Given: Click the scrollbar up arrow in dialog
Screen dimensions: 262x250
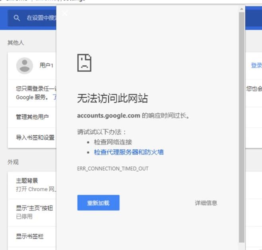Looking at the screenshot, I should [241, 9].
